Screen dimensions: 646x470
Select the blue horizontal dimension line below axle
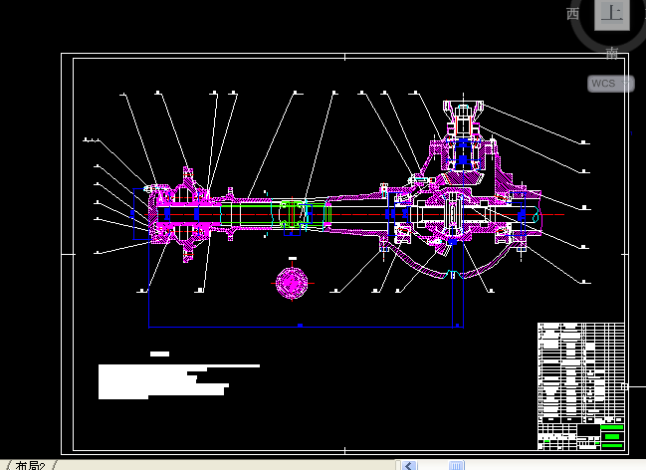click(306, 327)
